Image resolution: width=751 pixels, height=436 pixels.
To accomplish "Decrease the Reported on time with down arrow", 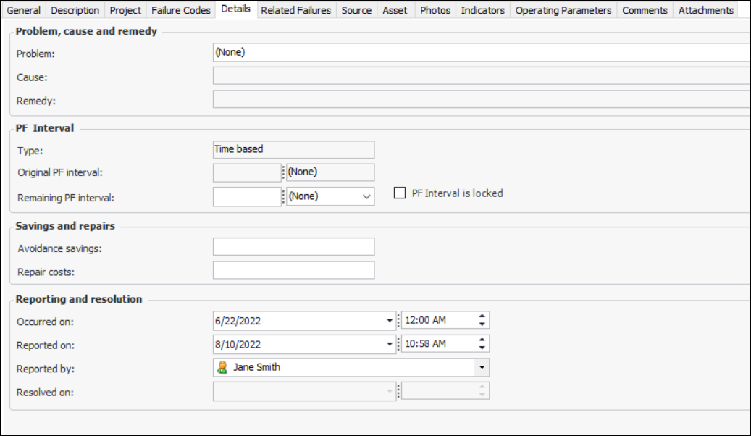I will click(482, 348).
